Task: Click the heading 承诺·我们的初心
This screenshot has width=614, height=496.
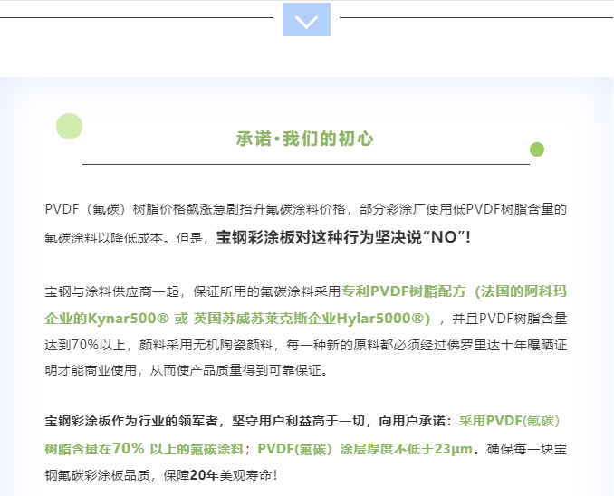Action: pyautogui.click(x=304, y=139)
